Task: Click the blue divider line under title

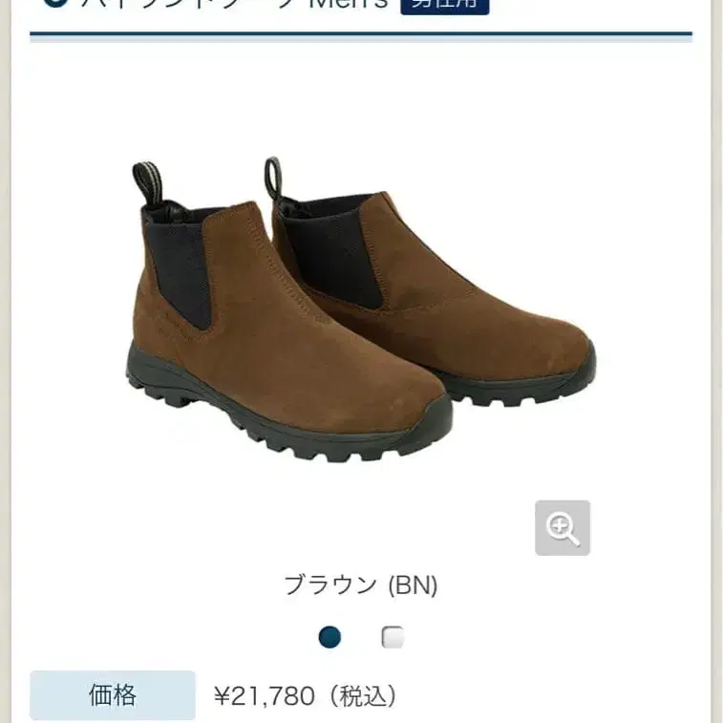Action: 361,33
